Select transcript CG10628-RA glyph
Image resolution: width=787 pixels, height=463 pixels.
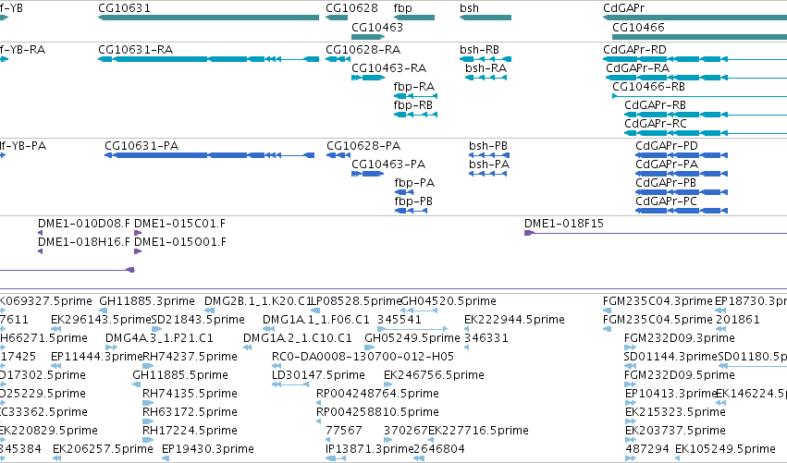[x=338, y=59]
